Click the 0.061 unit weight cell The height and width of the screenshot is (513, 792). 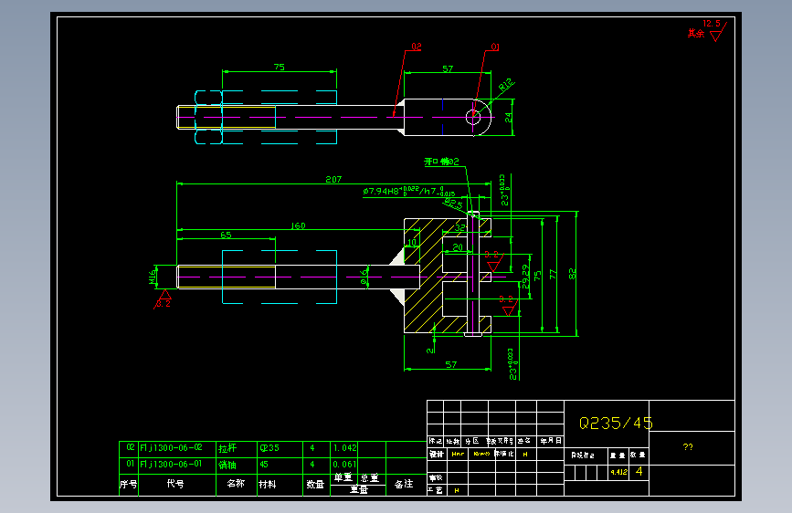344,464
